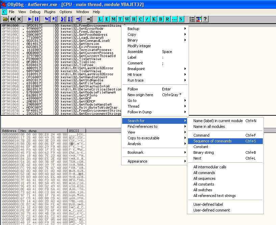Viewport: 276px width, 225px height.
Task: Click the question mark help icon
Action: pyautogui.click(x=205, y=19)
